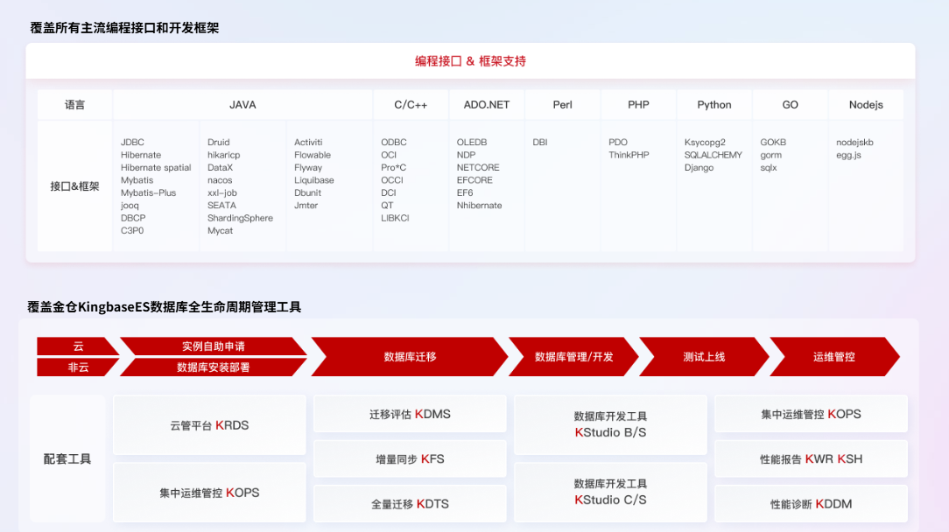The height and width of the screenshot is (532, 949).
Task: Click the 云 red arrow
Action: pos(78,346)
